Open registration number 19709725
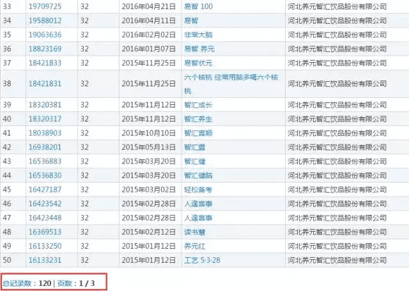Viewport: 409px width, 291px height. pos(45,6)
